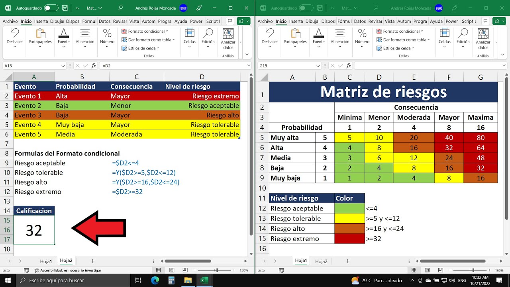Select red color cell next to Riesgo extremo legend
This screenshot has width=510, height=287.
(x=349, y=239)
